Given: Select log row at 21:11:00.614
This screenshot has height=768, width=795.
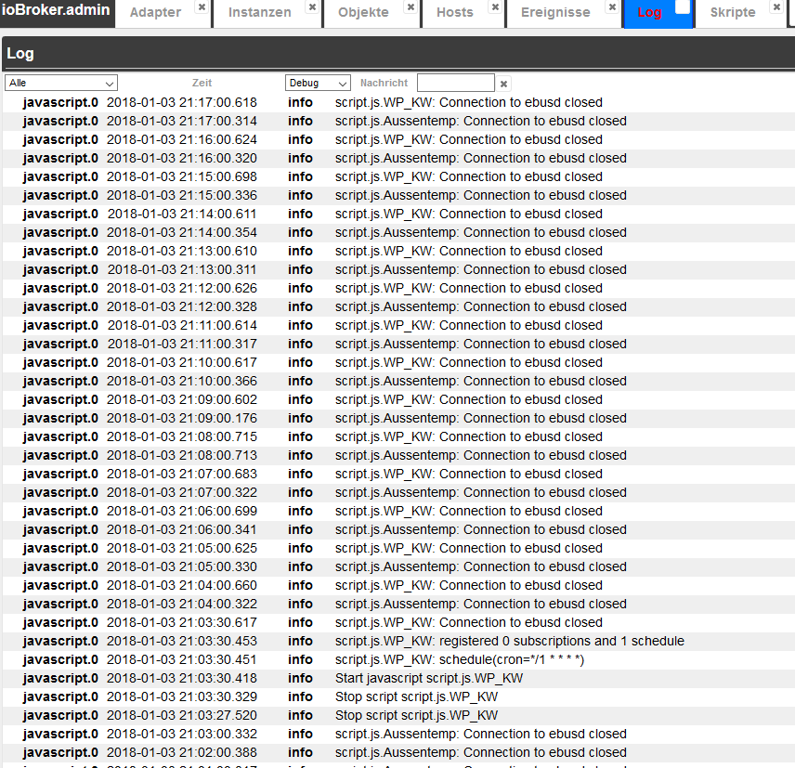Looking at the screenshot, I should (397, 325).
